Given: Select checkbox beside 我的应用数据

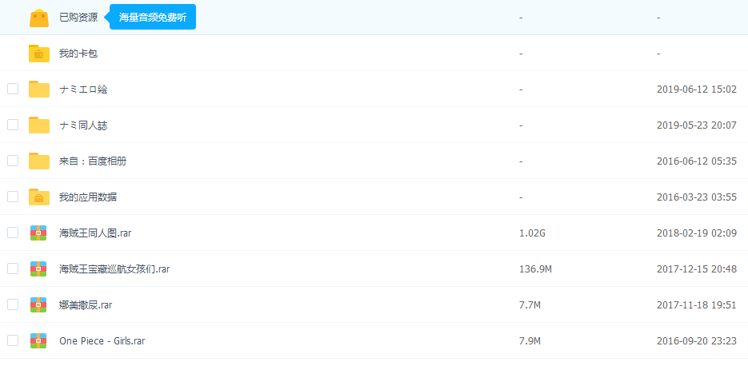Looking at the screenshot, I should 13,197.
